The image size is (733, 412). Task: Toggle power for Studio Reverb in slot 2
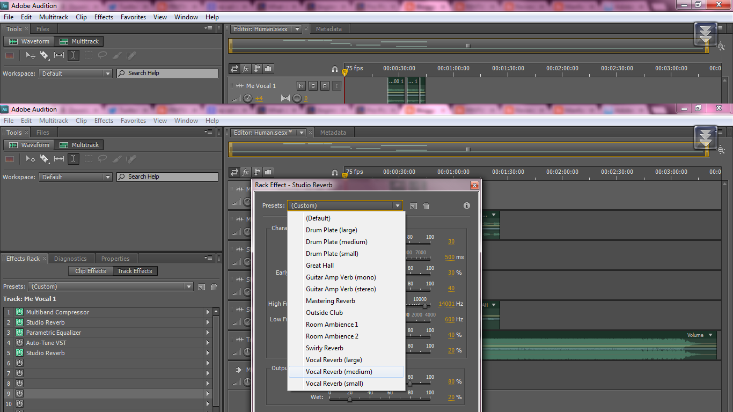20,322
